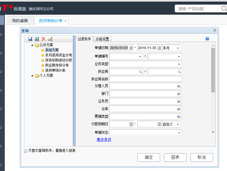
Task: Check 不显示查询条件，直接进入报表 checkbox
Action: (x=26, y=151)
